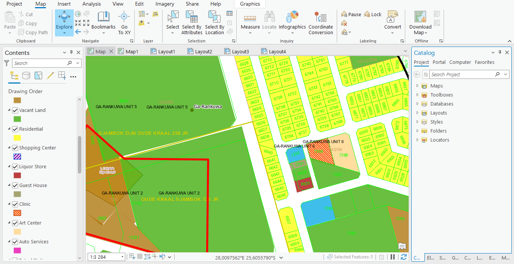Toggle visibility of the Liquor Store layer
Viewport: 514px width, 264px height.
tap(15, 167)
